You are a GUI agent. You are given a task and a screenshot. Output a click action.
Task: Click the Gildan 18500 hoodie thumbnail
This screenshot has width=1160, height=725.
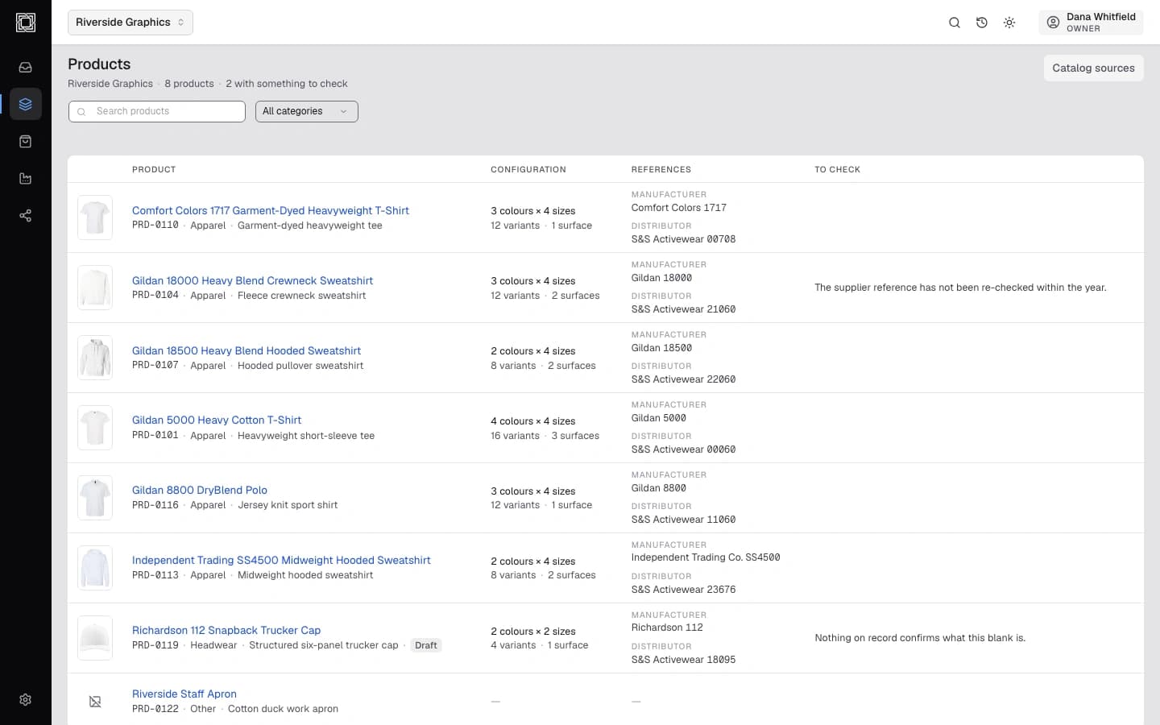pyautogui.click(x=95, y=358)
